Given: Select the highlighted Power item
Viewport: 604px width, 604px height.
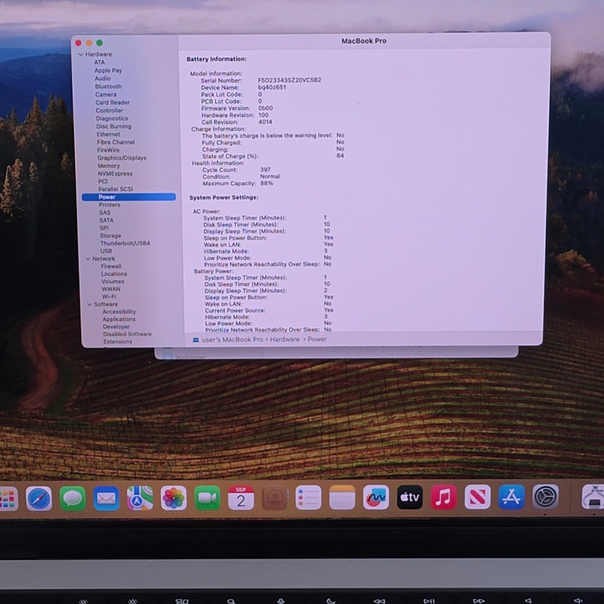Looking at the screenshot, I should [x=129, y=197].
